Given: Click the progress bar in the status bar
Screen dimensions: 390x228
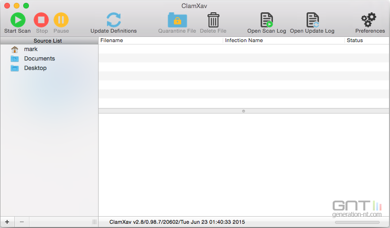Looking at the screenshot, I should click(357, 222).
